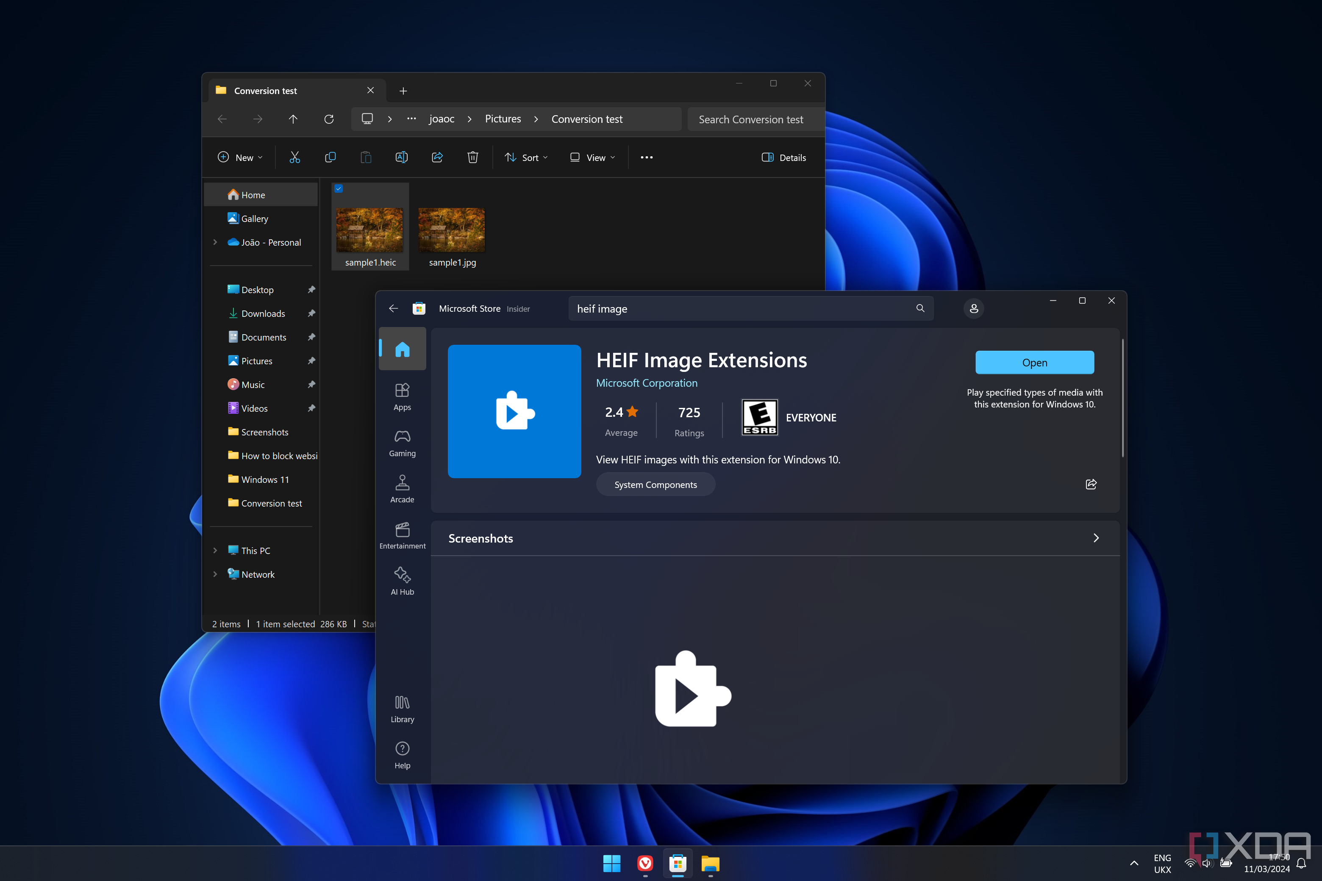
Task: Expand Screenshots section in HEIF extension page
Action: [1097, 538]
